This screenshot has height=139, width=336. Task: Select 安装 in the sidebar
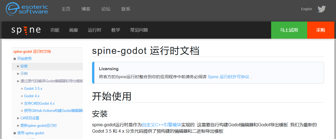tap(24, 66)
